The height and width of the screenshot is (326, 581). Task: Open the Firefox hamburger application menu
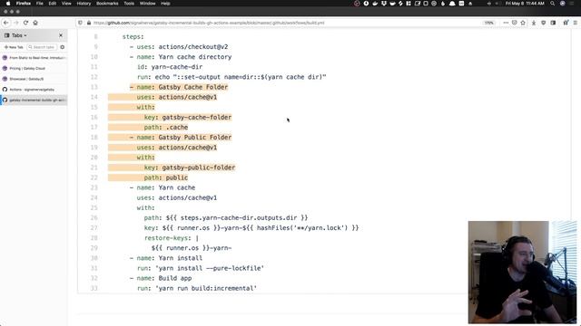coord(575,23)
